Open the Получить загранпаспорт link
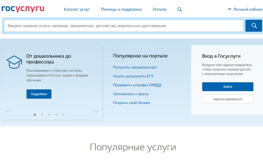Image resolution: width=263 pixels, height=161 pixels. [x=135, y=68]
